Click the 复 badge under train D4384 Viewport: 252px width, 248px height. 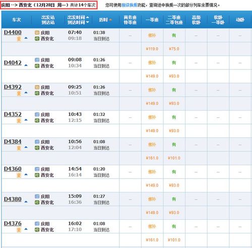tap(19, 148)
